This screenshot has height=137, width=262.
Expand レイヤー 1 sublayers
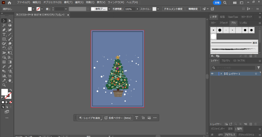coord(221,74)
